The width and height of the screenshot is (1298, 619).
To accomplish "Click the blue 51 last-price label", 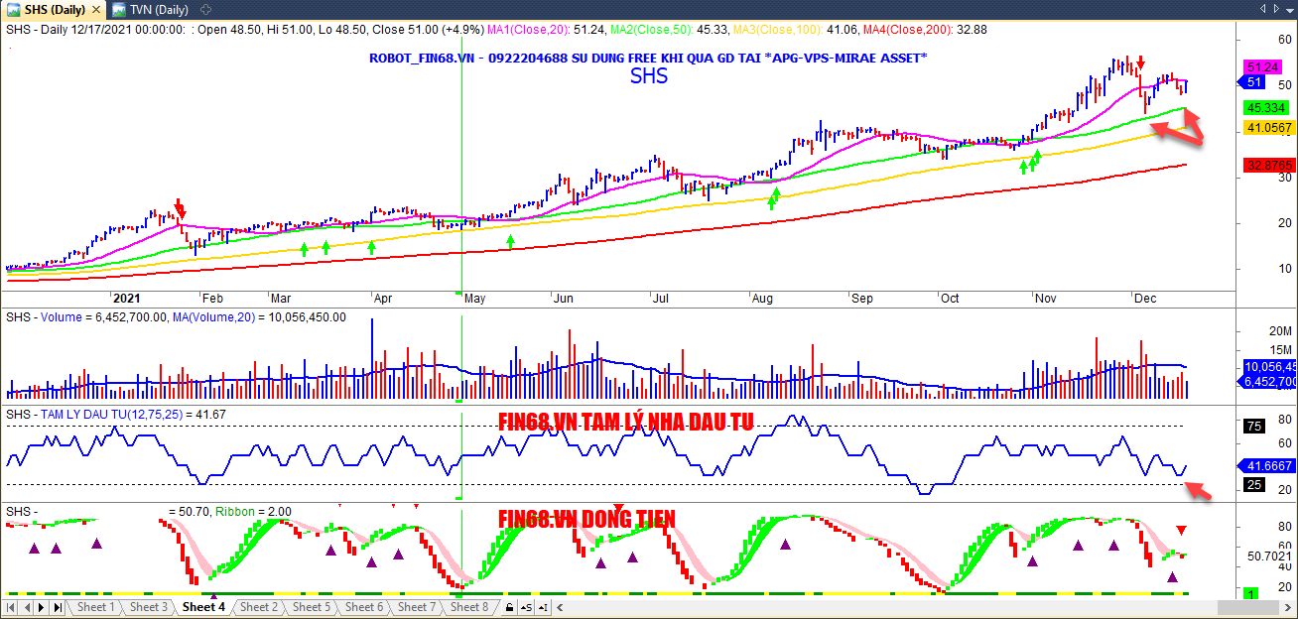I will pos(1254,83).
